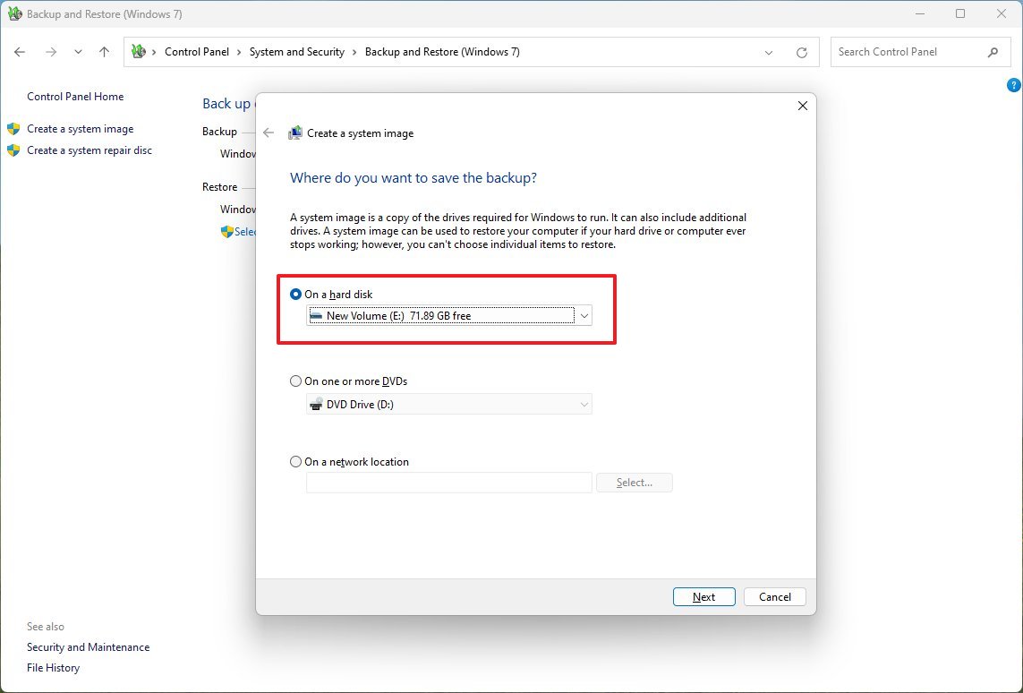Screen dimensions: 1023x693
Task: Select the On a hard disk option
Action: pyautogui.click(x=295, y=294)
